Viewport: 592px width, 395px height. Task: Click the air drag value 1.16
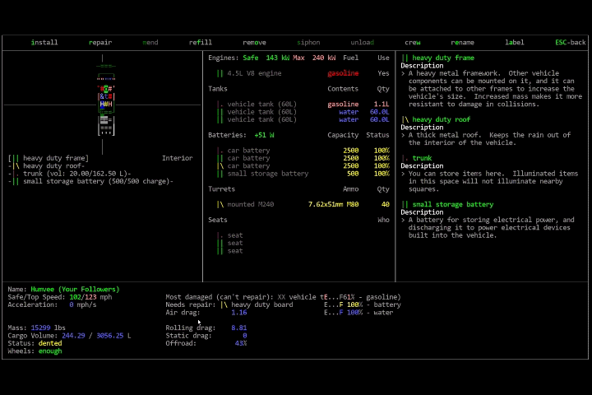239,312
